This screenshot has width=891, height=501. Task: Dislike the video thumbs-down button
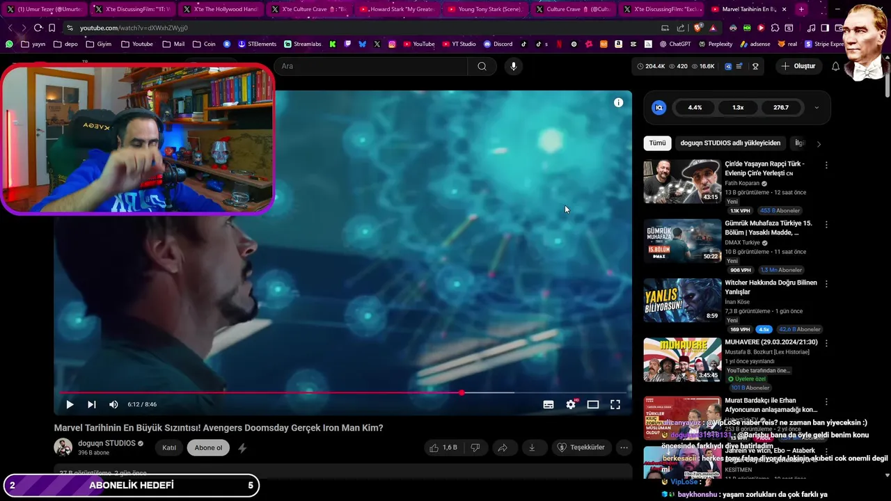click(x=475, y=447)
